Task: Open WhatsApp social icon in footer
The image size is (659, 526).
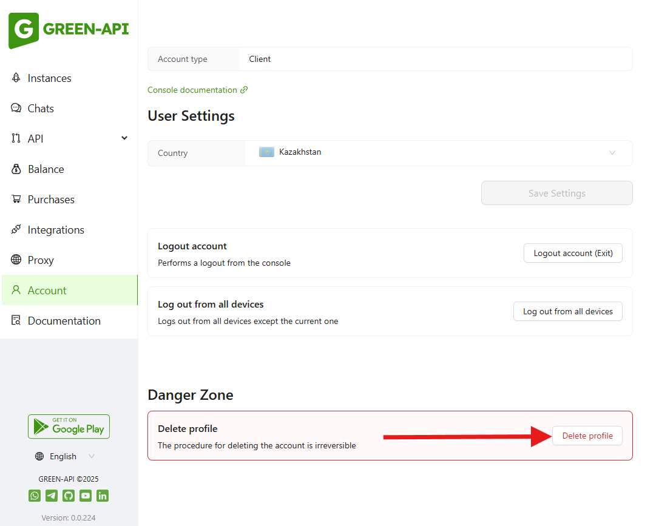Action: tap(35, 496)
